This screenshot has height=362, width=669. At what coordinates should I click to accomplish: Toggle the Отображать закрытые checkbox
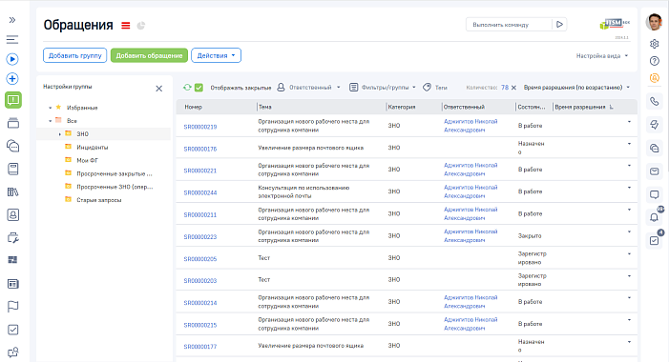click(199, 88)
